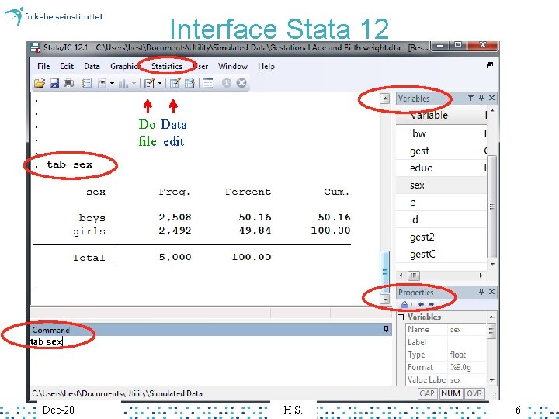Select the id variable in the list
Viewport: 559px width, 419px height.
(441, 219)
